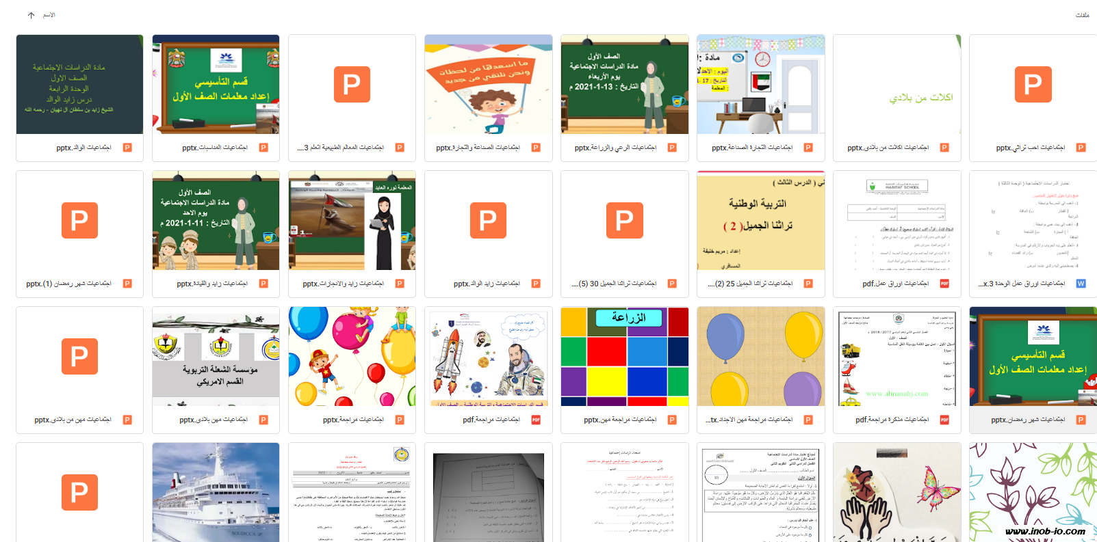Open the اجتماعيات المناسبات.pptx file thumbnail
Screen dimensions: 1097x542
point(216,84)
